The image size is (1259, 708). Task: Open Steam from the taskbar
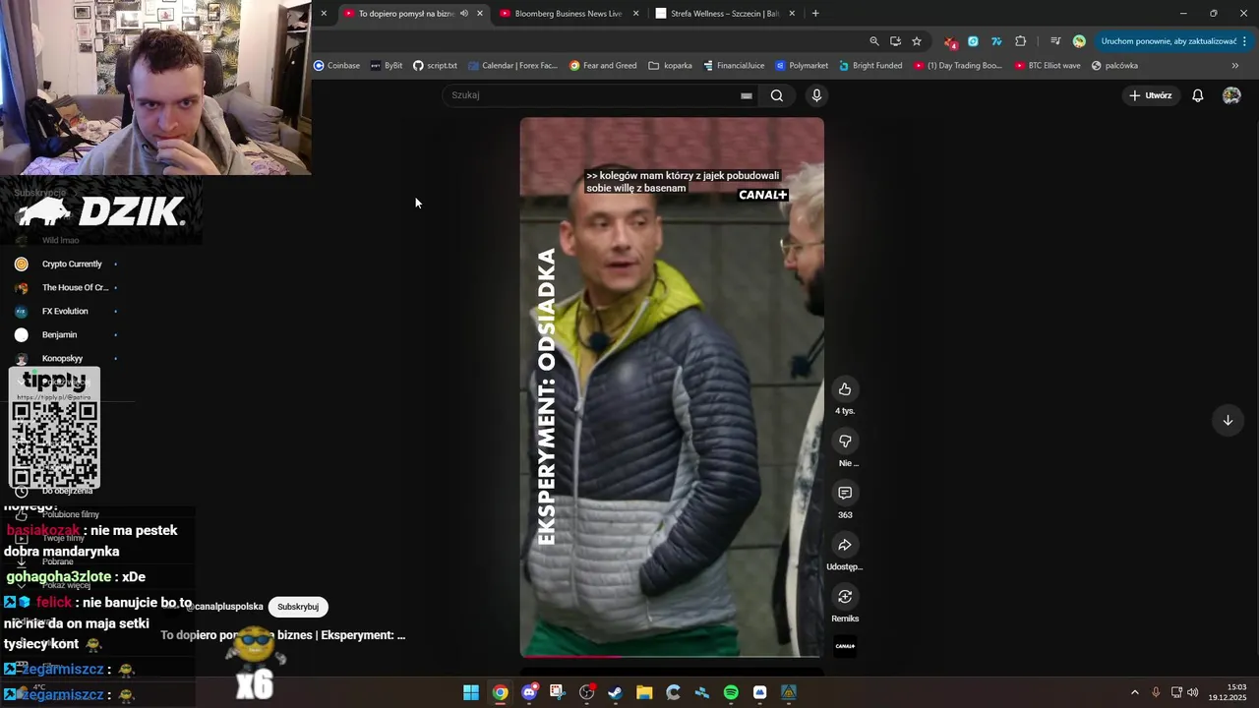tap(616, 692)
